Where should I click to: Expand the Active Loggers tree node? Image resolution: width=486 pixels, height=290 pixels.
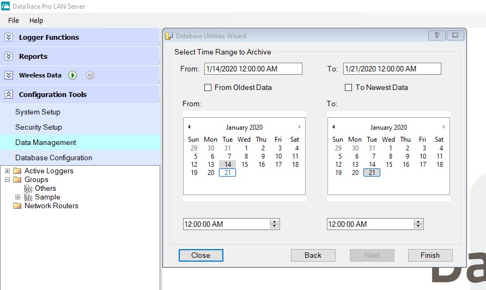8,171
